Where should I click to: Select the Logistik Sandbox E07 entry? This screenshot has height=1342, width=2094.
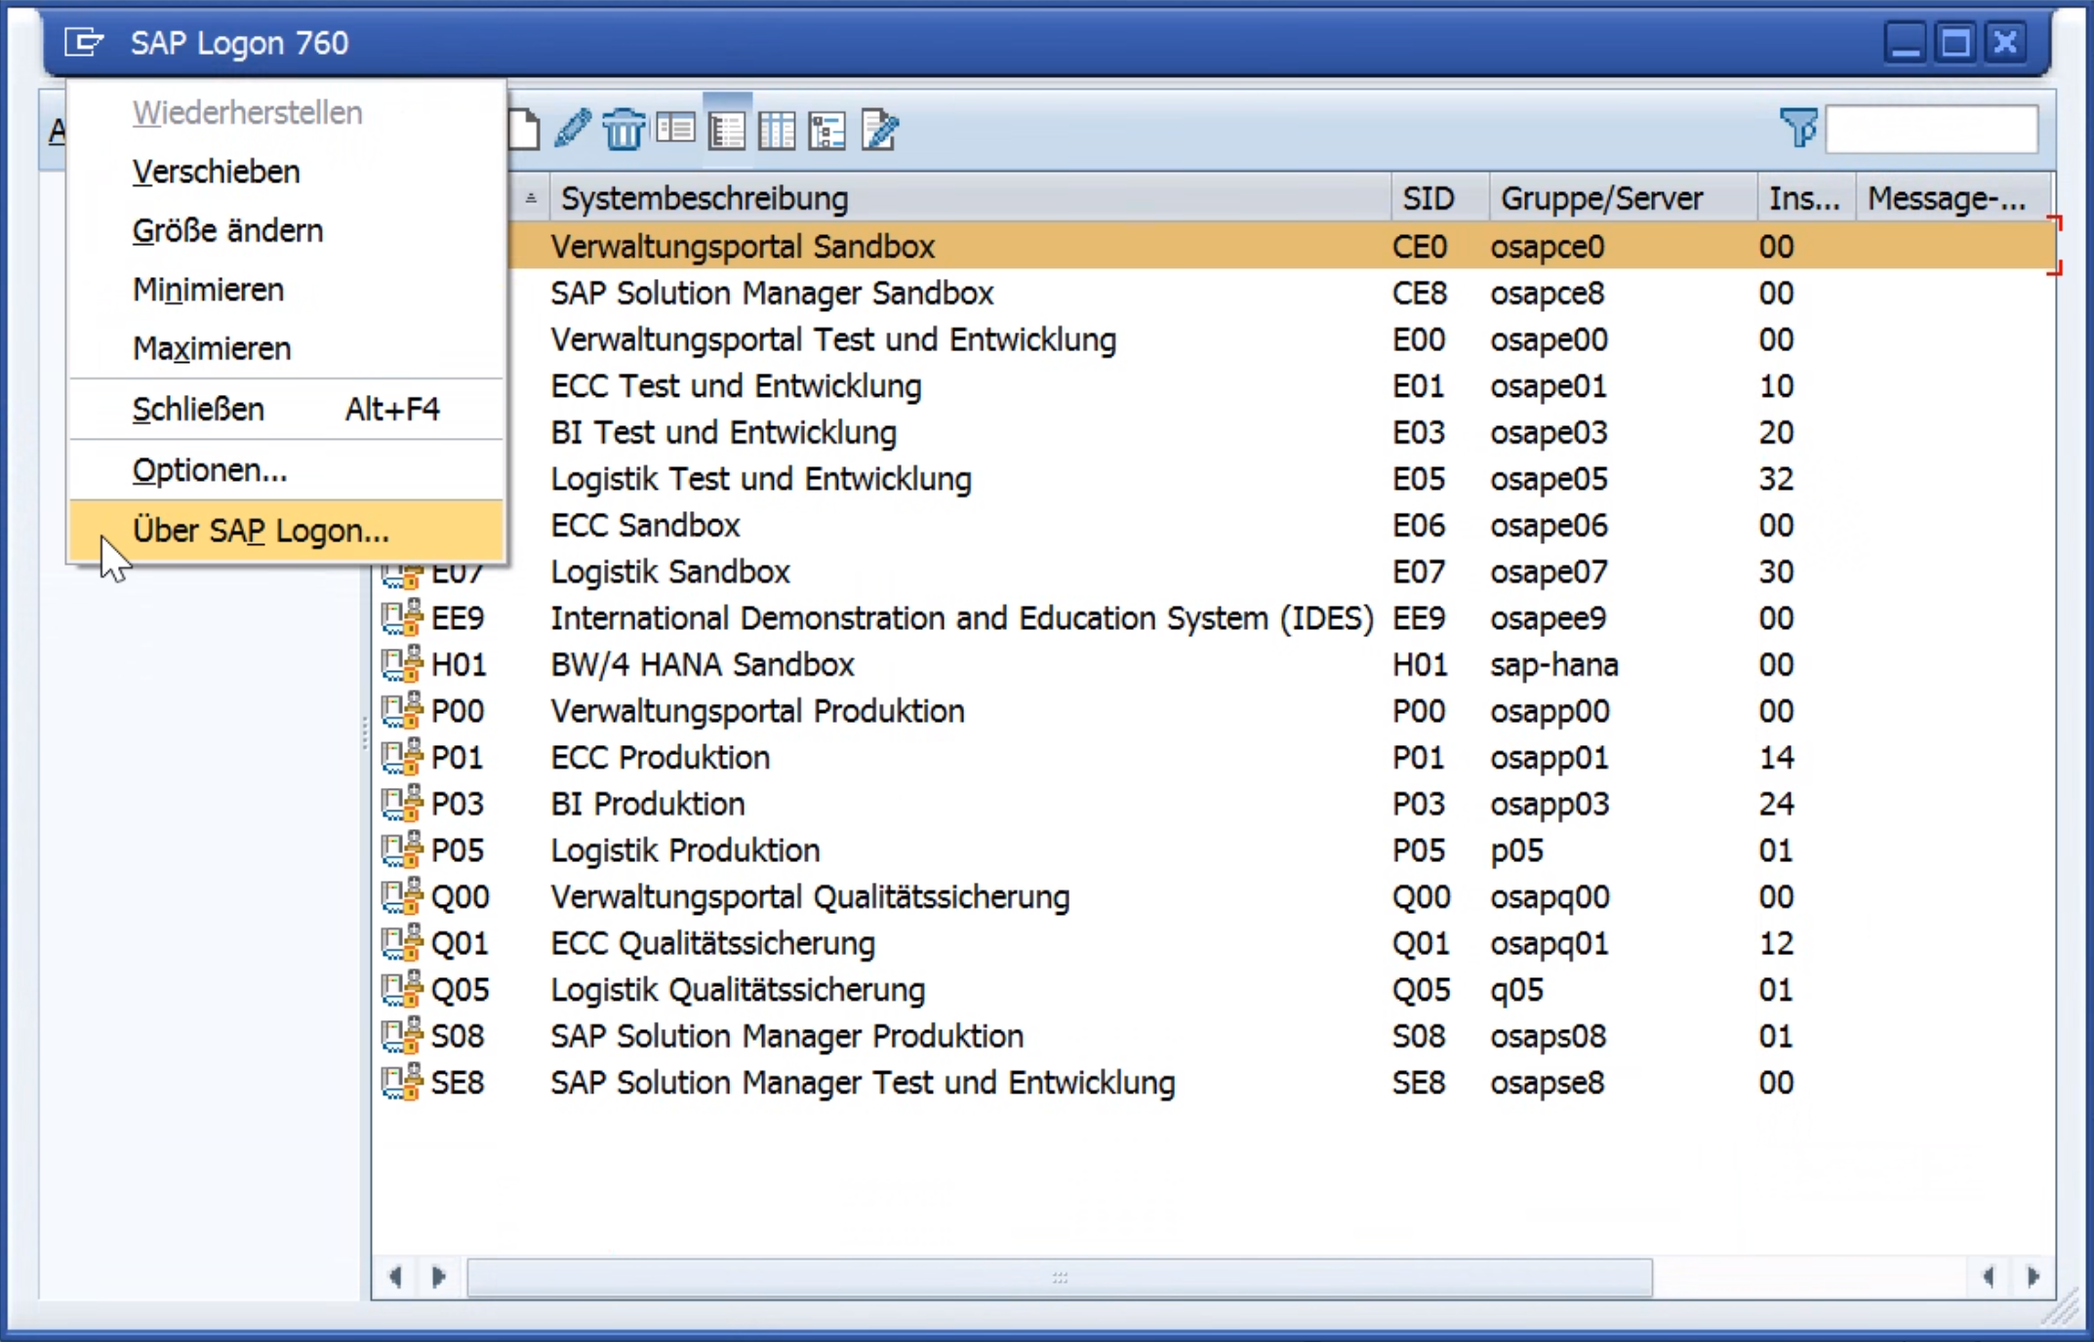670,572
